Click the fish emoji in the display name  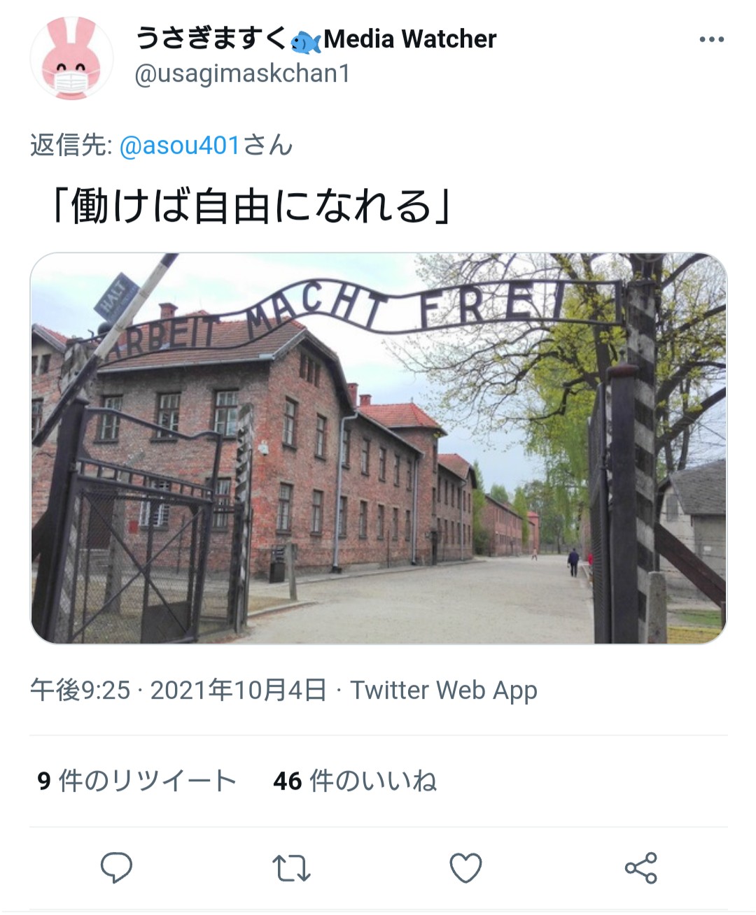click(306, 41)
